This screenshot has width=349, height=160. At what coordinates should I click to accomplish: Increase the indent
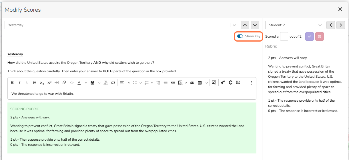coord(173,83)
